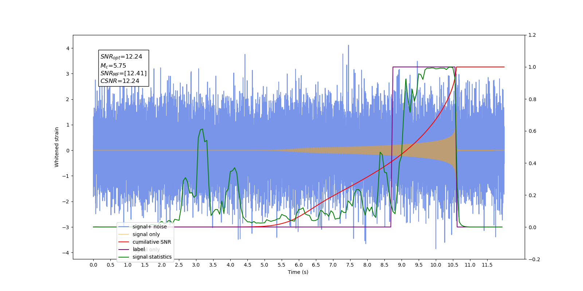Click the blue line swatch in legend
Screen dimensions: 583x291
[124, 227]
